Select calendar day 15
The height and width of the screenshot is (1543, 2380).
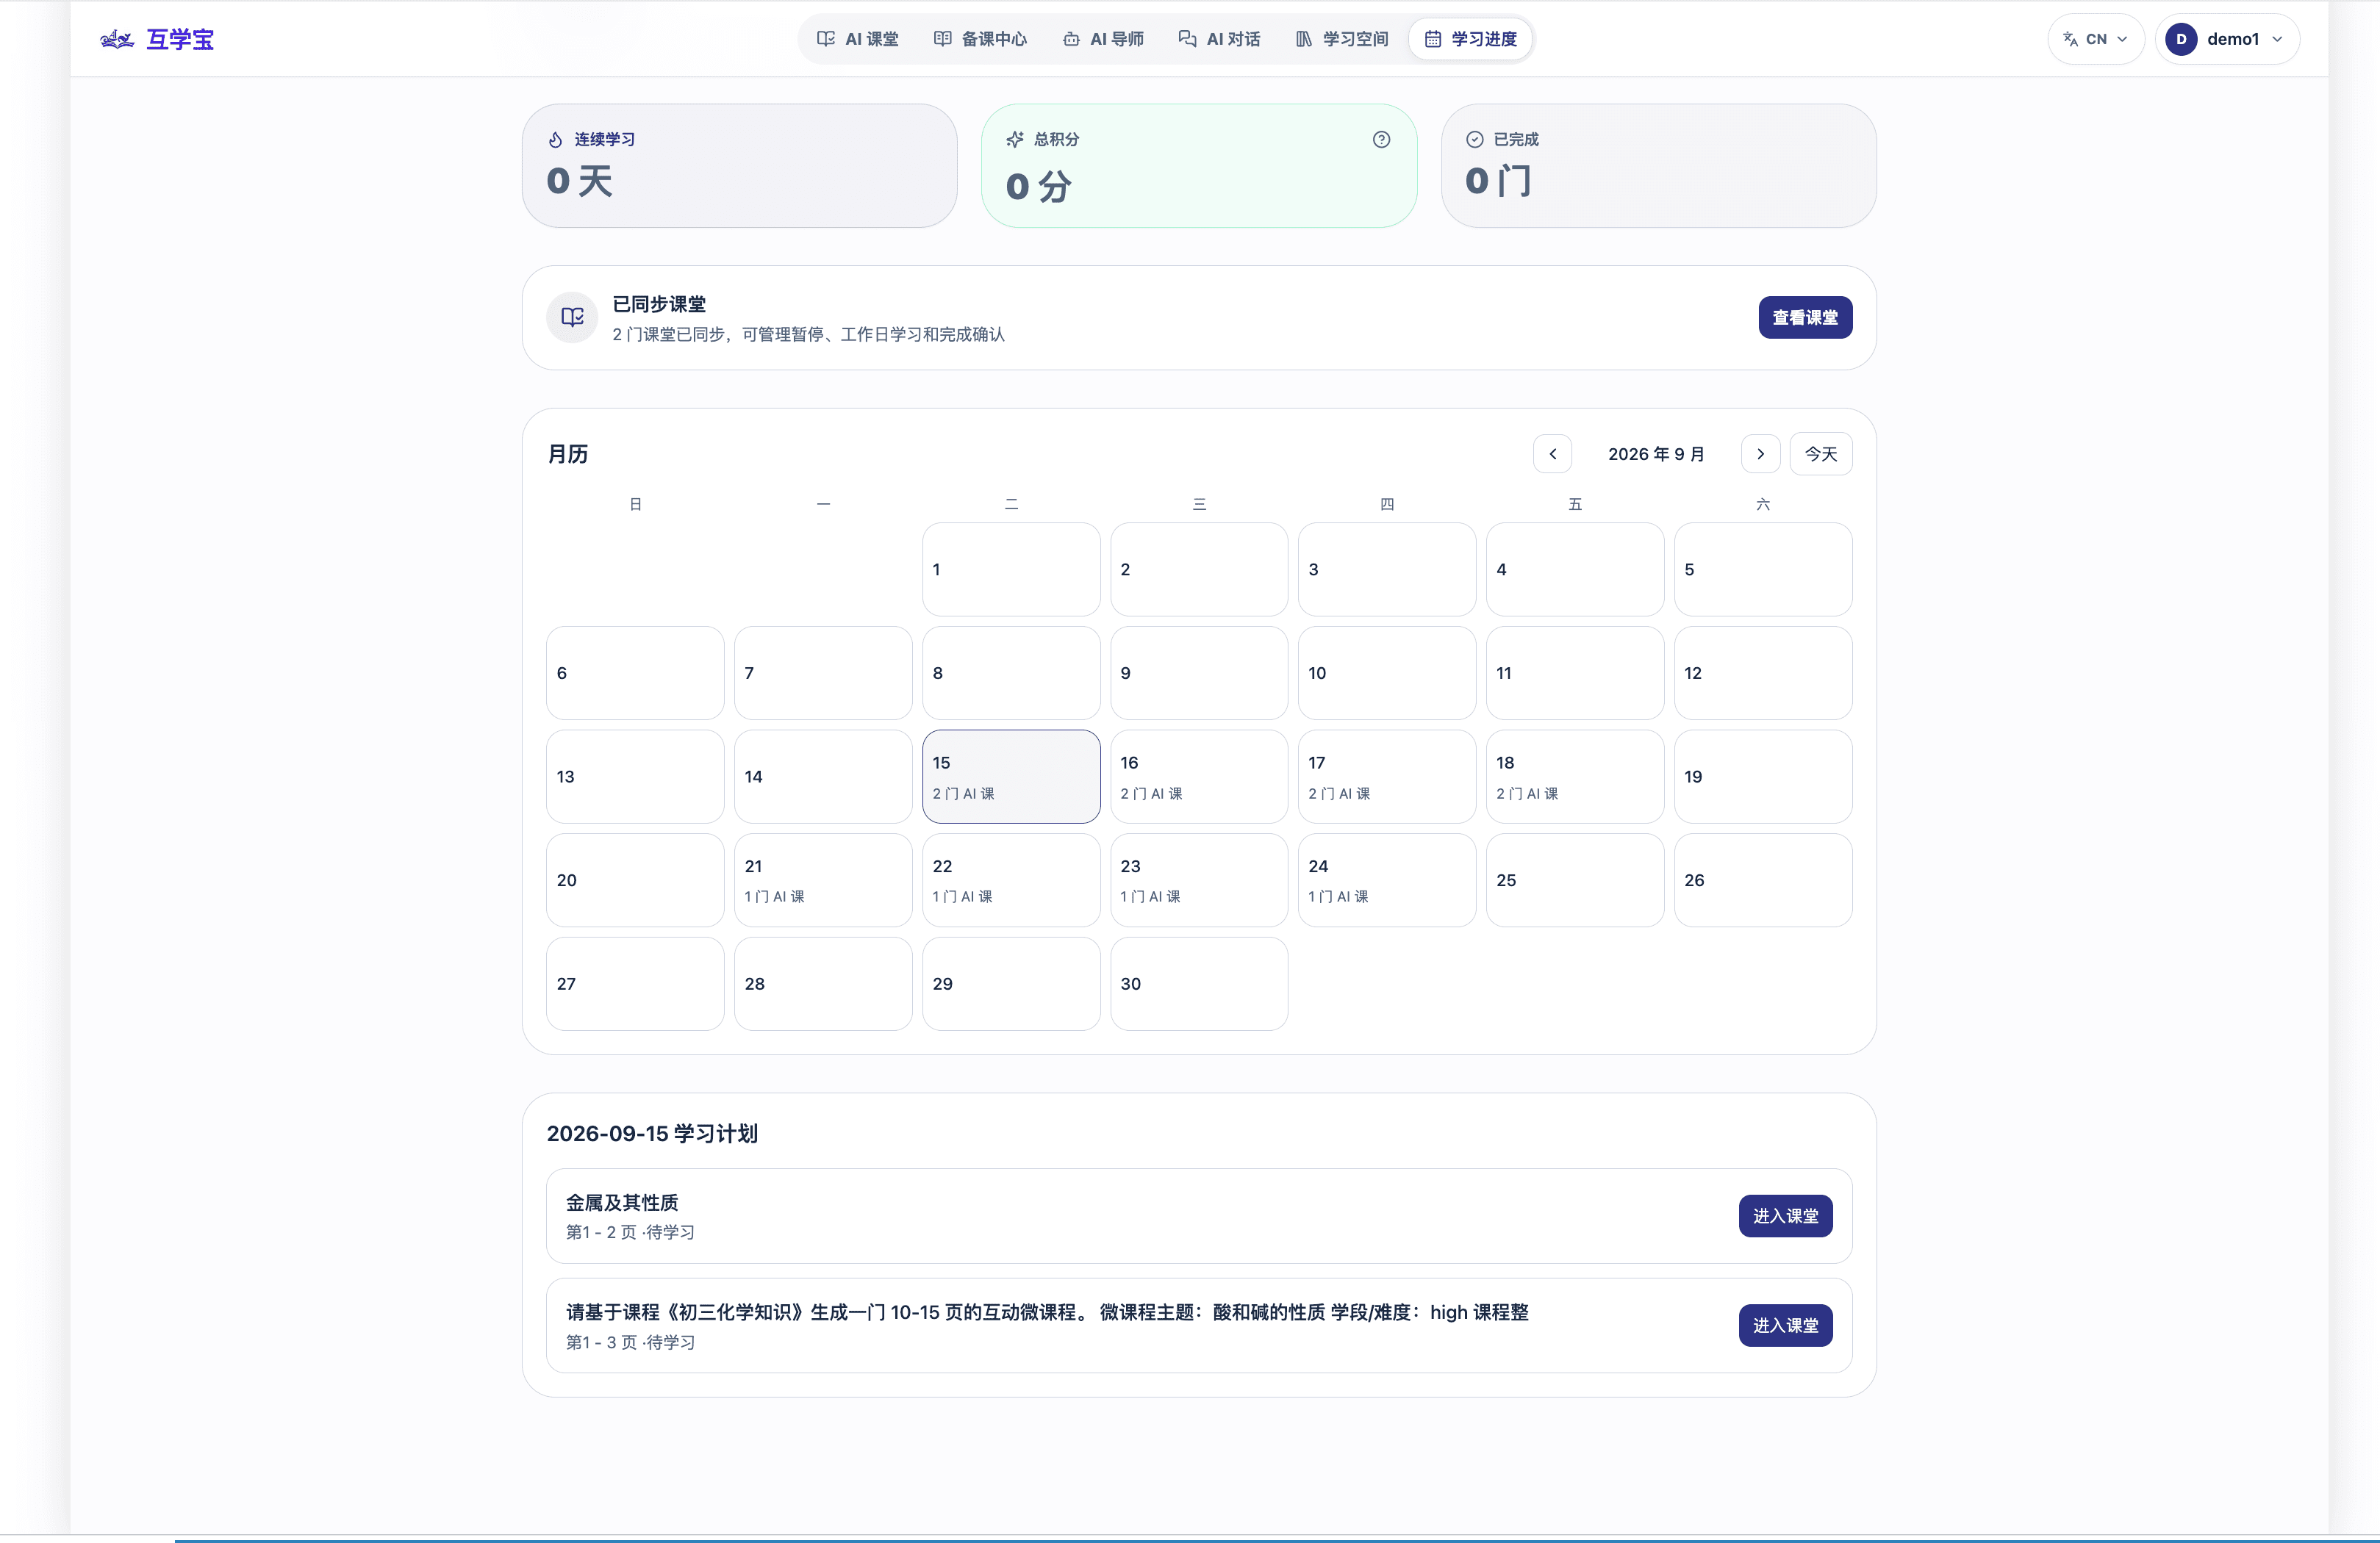click(x=1011, y=777)
